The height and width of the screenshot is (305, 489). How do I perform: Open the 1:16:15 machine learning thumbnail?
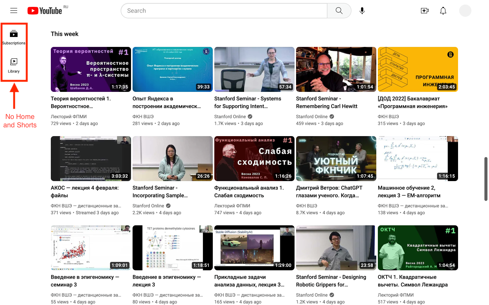[418, 159]
